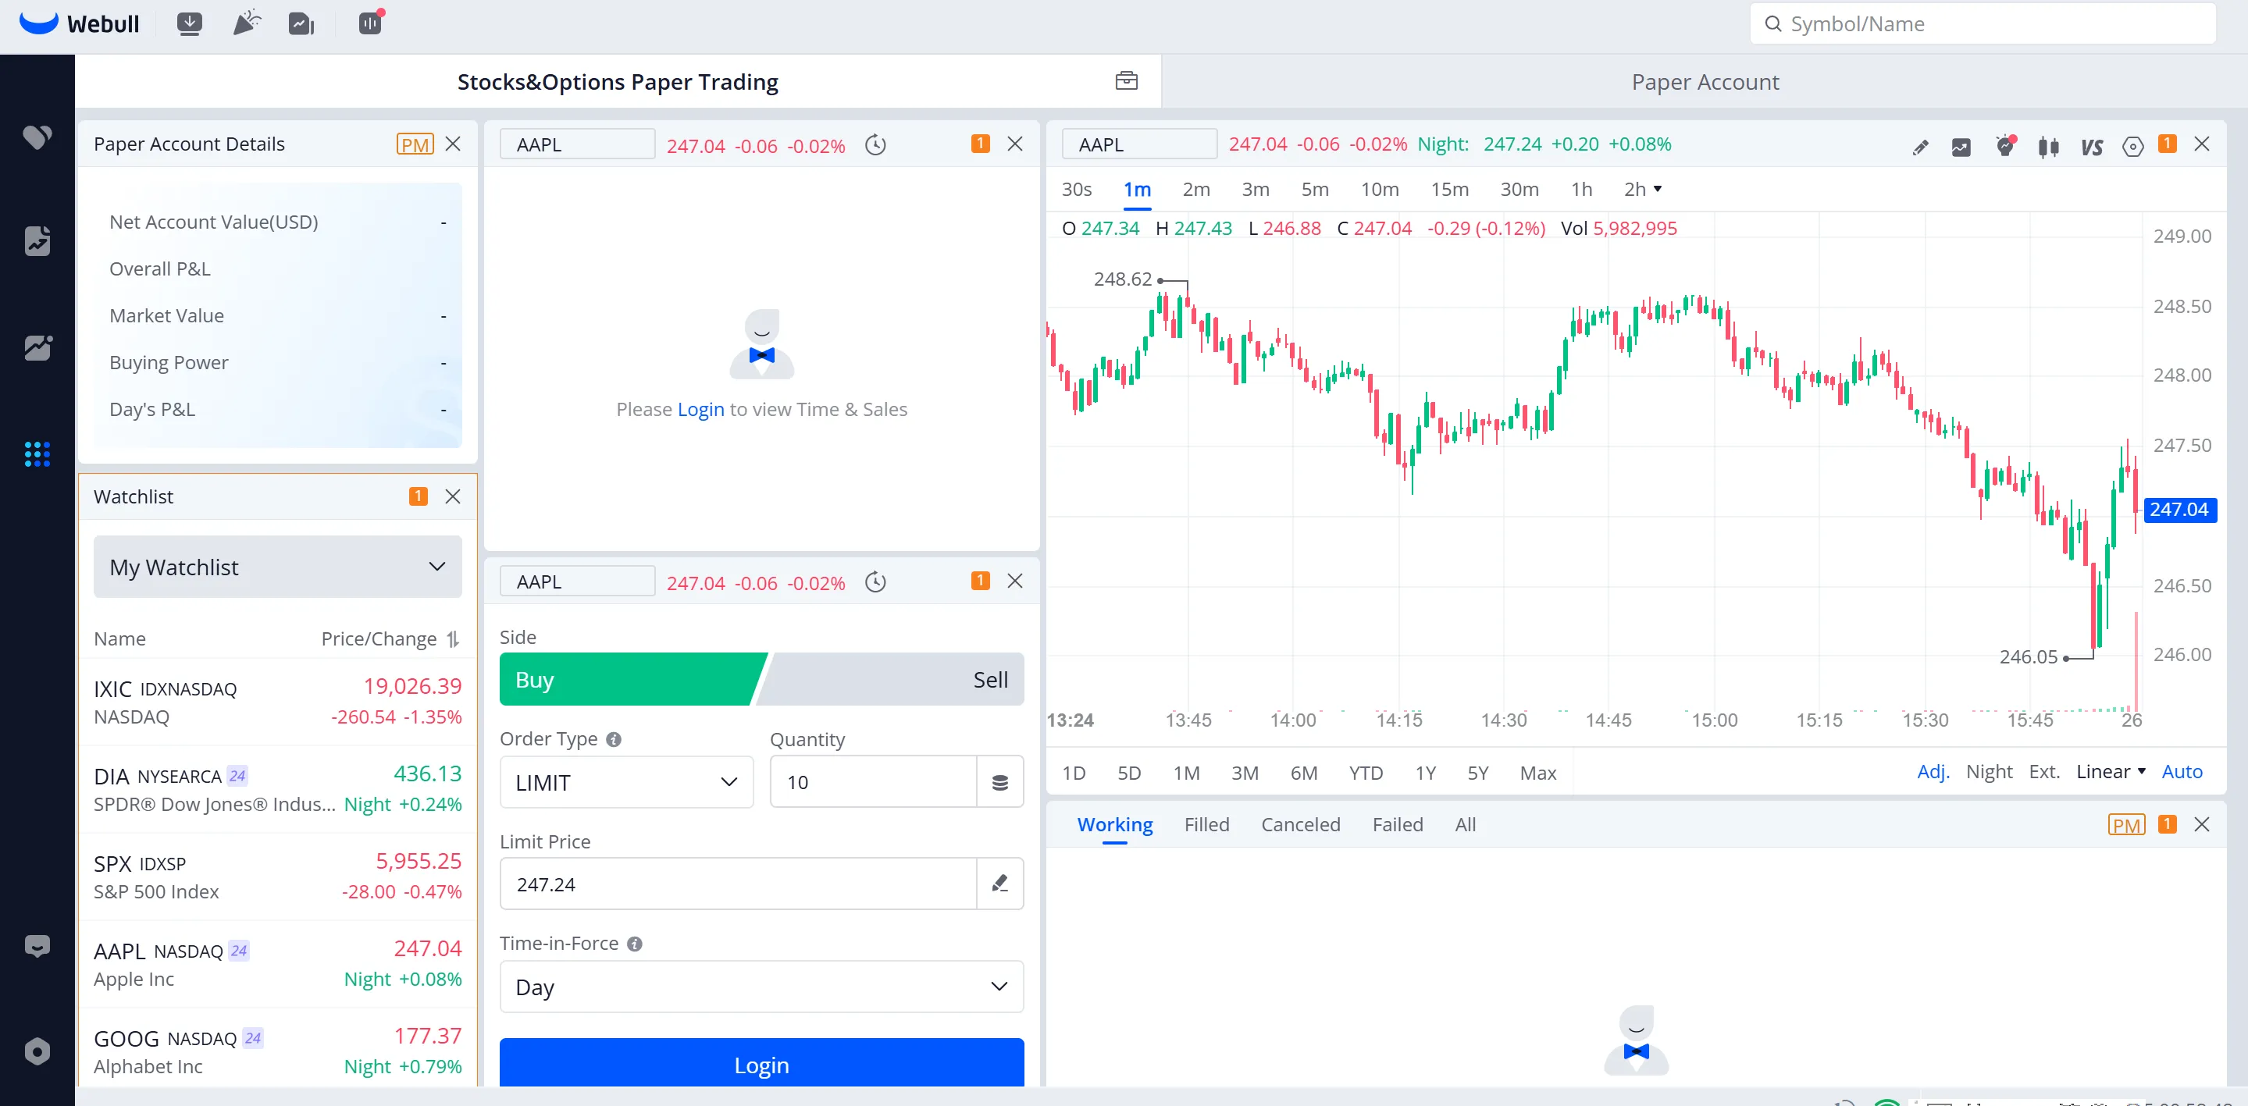Click the Quantity input field
This screenshot has width=2248, height=1106.
pyautogui.click(x=873, y=782)
